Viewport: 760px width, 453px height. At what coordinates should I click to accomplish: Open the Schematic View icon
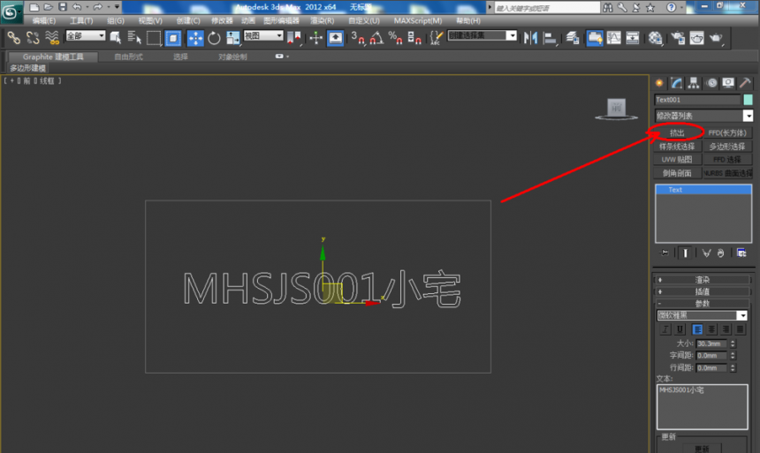pyautogui.click(x=633, y=38)
